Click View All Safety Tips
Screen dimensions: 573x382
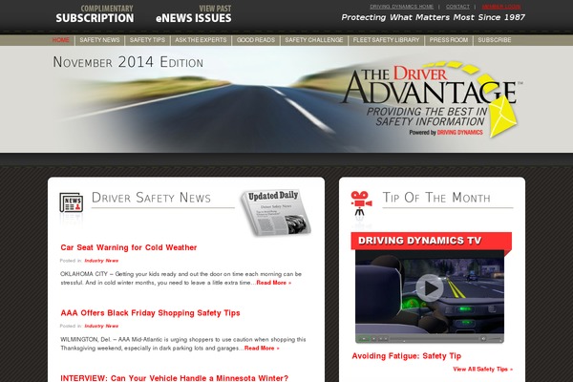482,370
